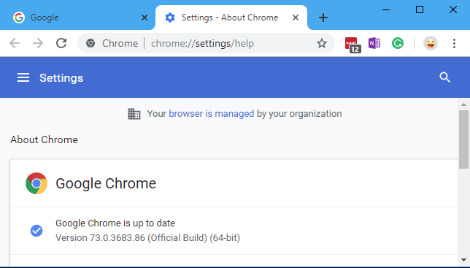This screenshot has width=470, height=268.
Task: Click the scrollbar down arrow
Action: (x=463, y=260)
